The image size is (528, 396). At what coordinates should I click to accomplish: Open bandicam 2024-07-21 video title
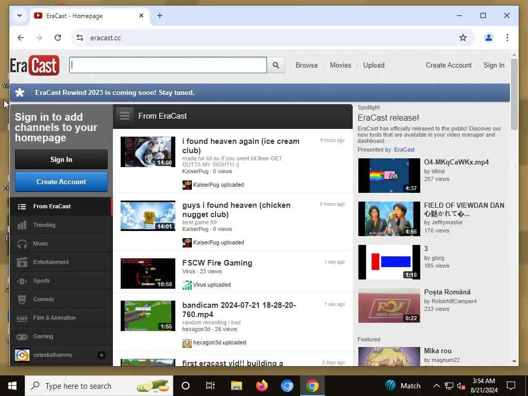coord(239,310)
